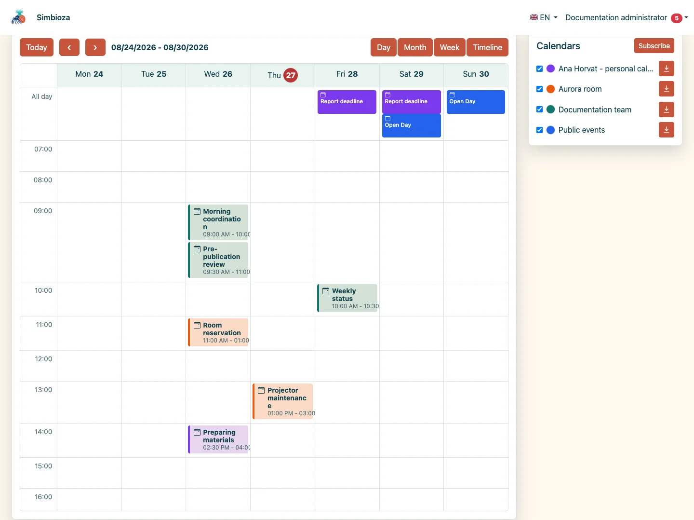Open the EN language dropdown

[x=544, y=17]
